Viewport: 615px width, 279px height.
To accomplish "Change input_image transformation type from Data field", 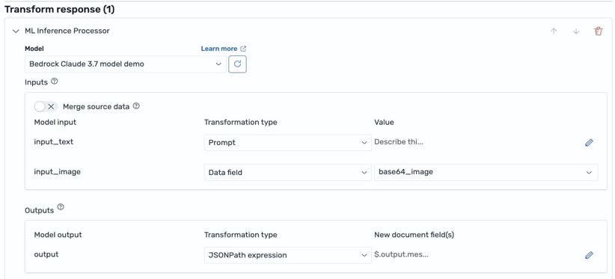I will point(287,173).
